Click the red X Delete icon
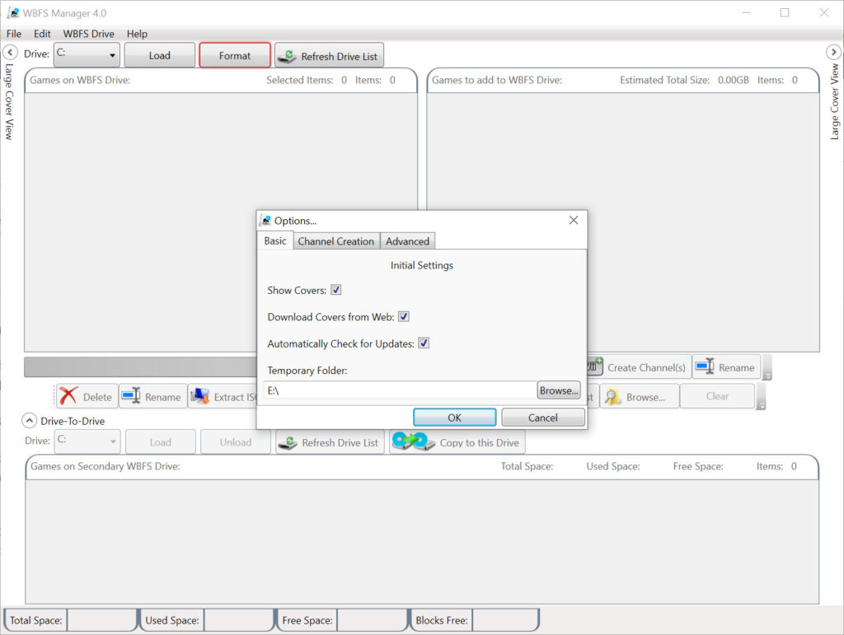 coord(68,396)
